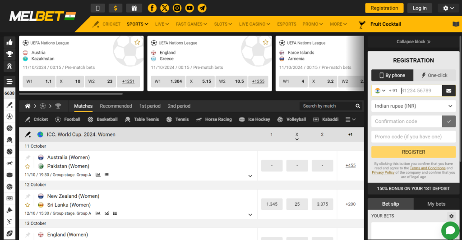
Task: Click the mobile app phone icon
Action: [98, 8]
